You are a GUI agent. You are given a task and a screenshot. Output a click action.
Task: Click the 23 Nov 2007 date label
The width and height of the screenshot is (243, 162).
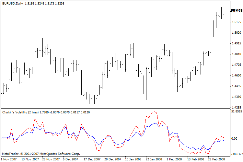coord(51,159)
